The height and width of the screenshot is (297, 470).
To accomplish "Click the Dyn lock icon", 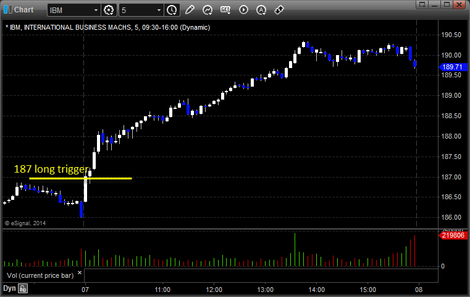I will (23, 288).
